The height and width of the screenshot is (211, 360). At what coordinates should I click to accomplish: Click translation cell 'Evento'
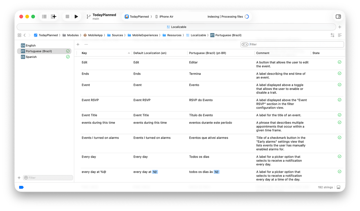194,85
